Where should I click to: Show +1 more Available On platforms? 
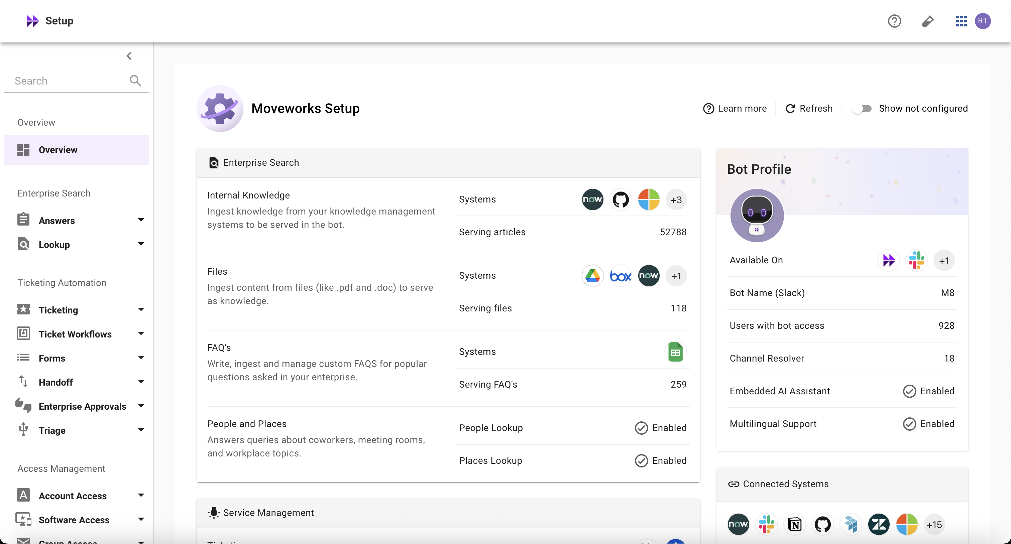(944, 260)
